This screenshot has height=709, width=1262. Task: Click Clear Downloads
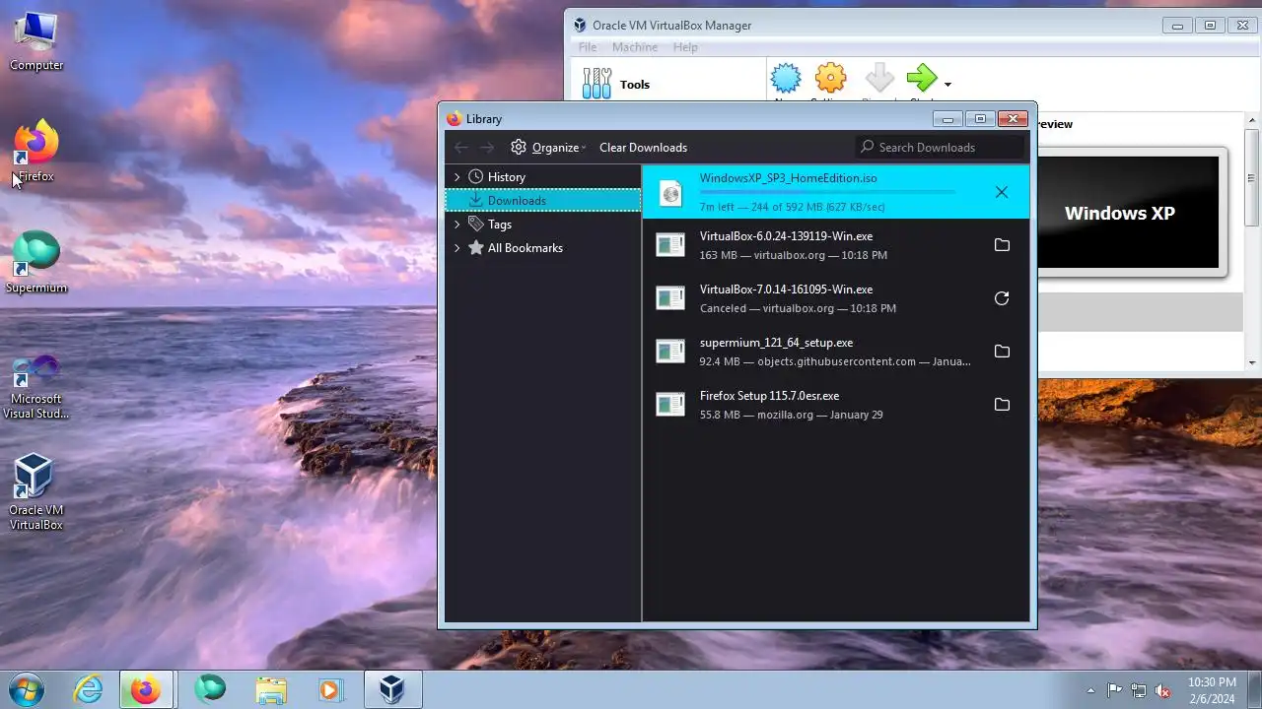[x=643, y=148]
